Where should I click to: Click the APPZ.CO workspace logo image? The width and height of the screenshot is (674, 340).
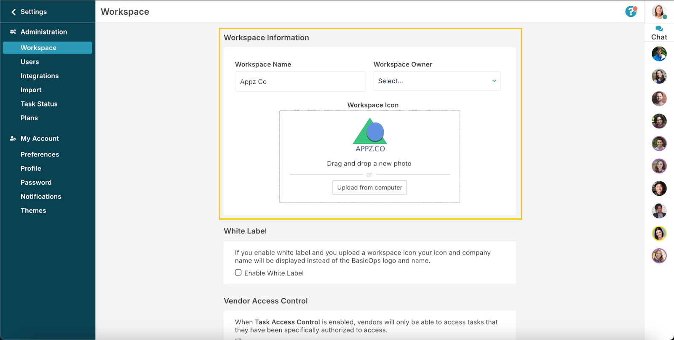coord(370,135)
